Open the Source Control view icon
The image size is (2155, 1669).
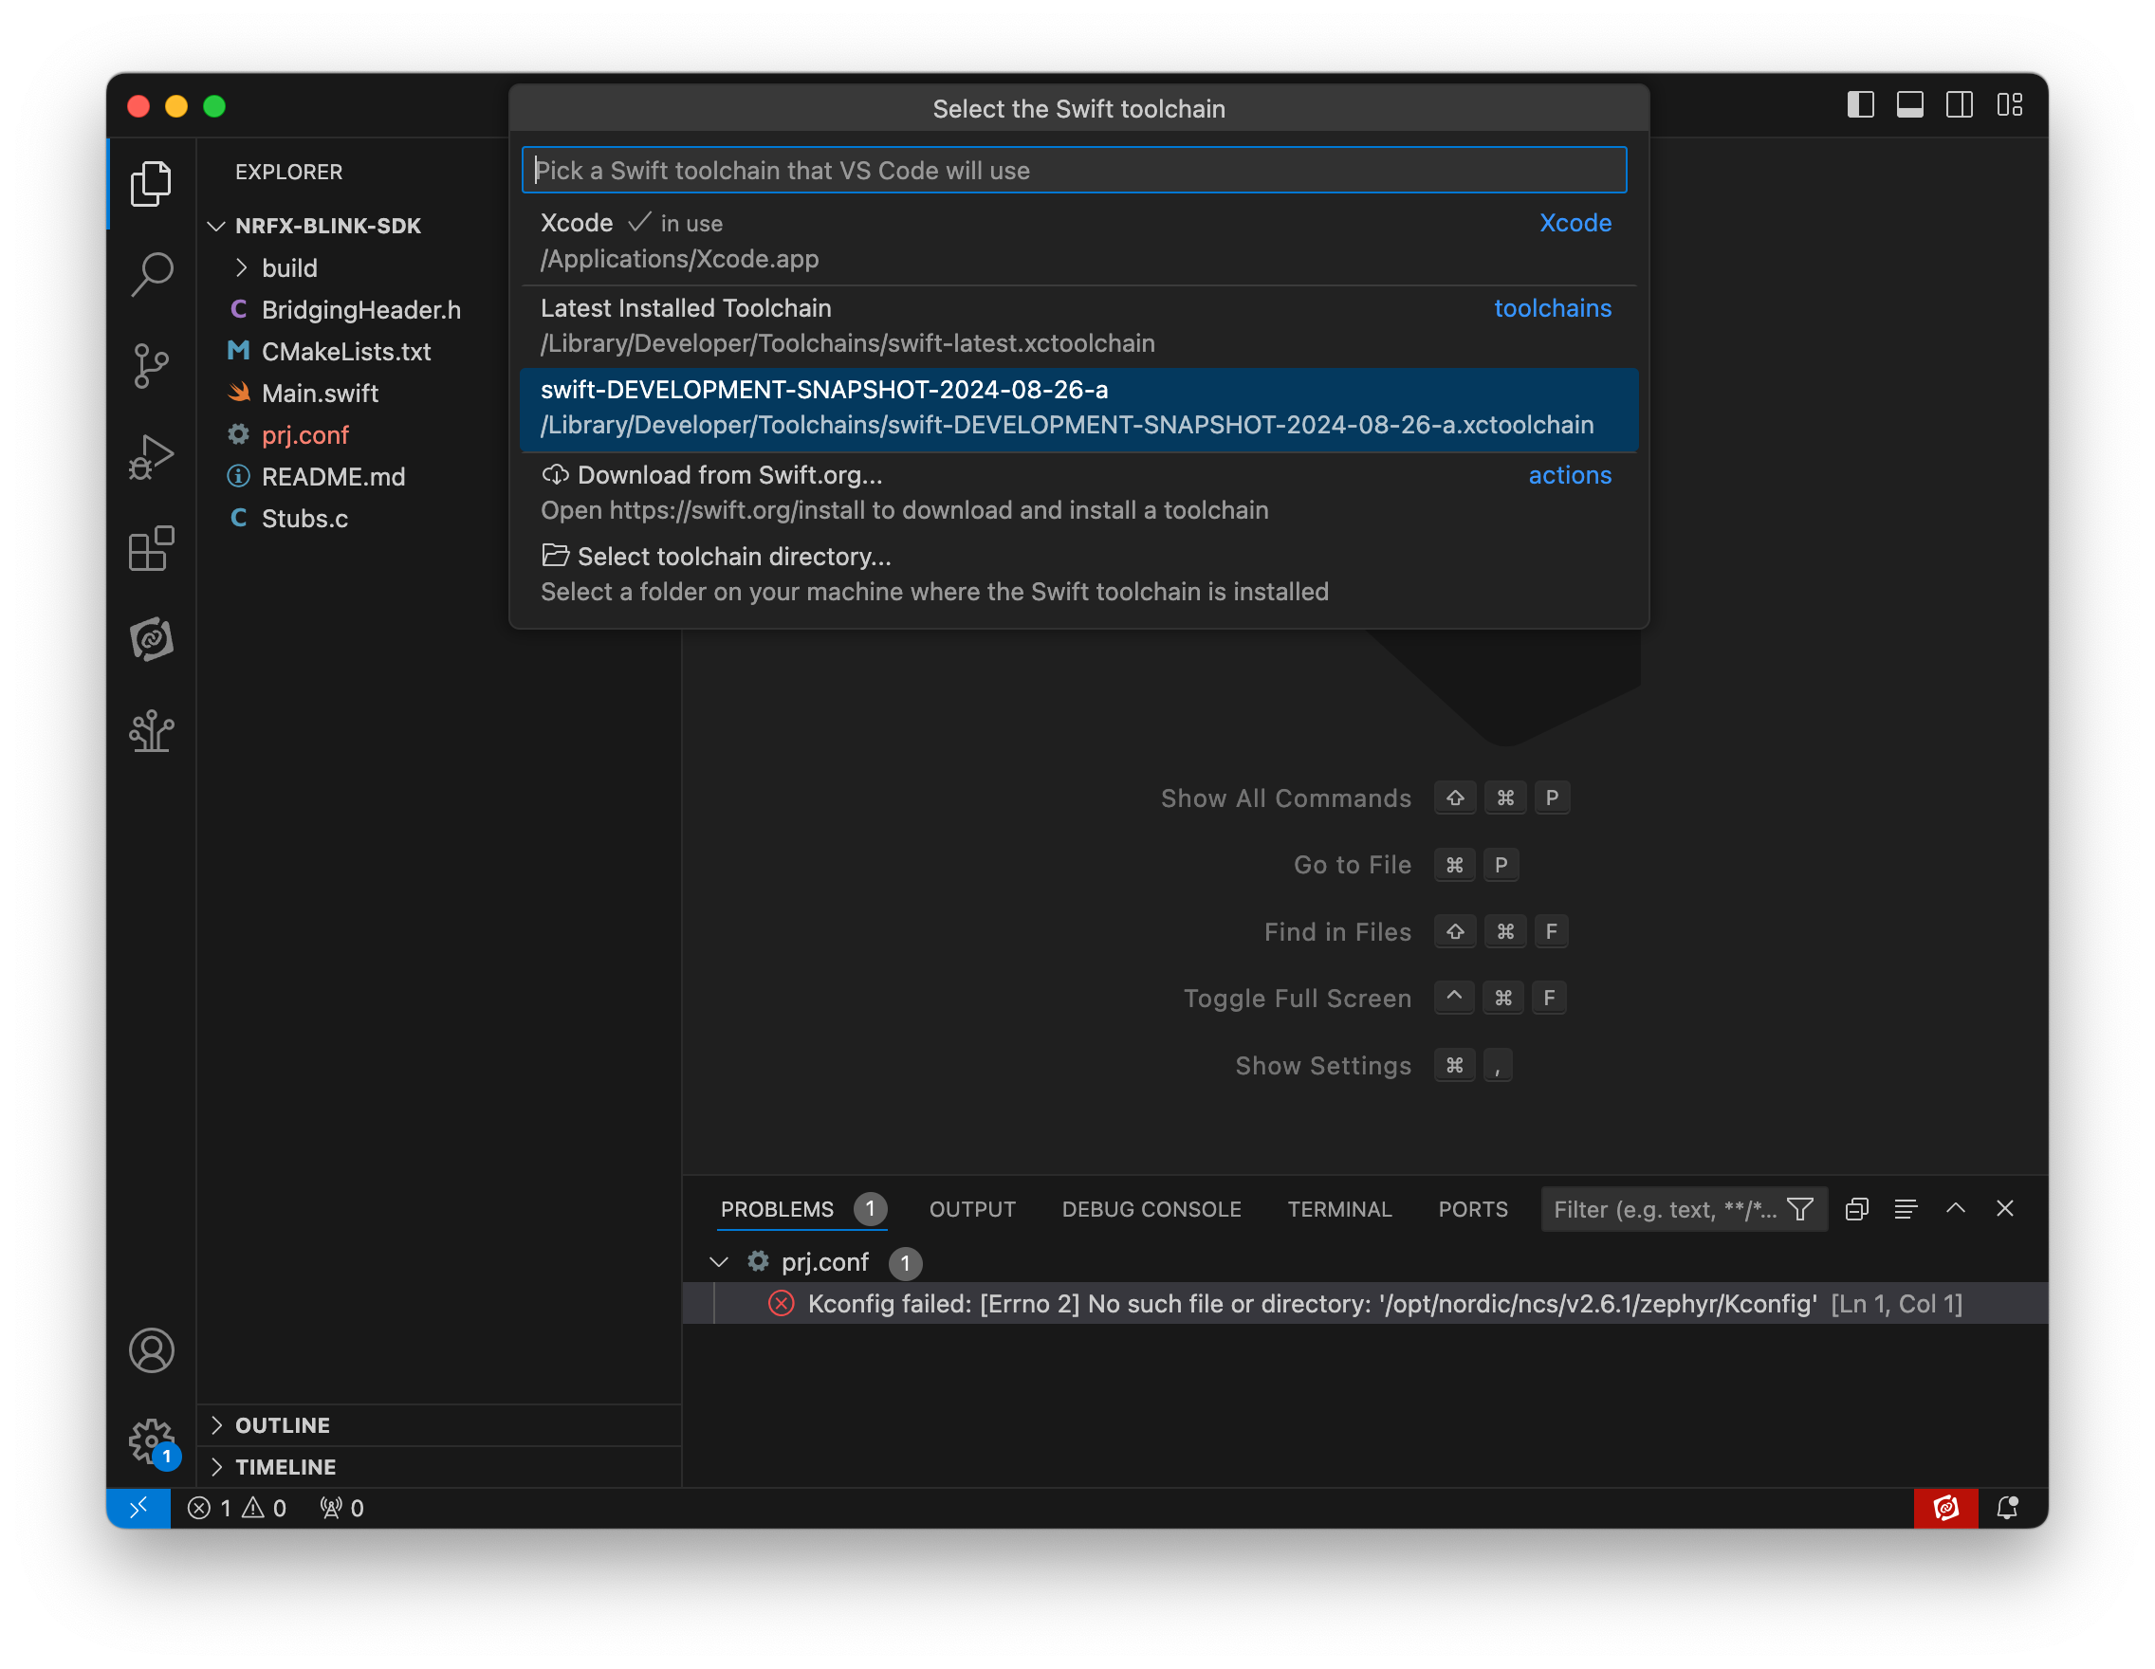[151, 366]
